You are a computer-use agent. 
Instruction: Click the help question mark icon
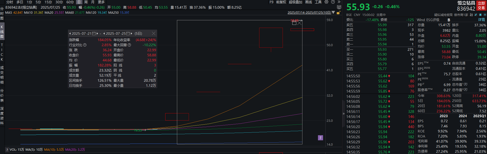tap(333, 2)
